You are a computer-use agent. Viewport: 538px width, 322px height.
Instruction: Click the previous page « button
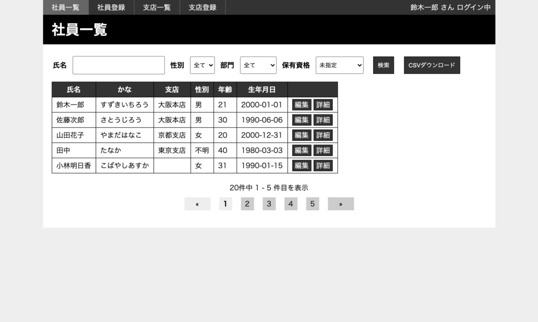tap(197, 204)
